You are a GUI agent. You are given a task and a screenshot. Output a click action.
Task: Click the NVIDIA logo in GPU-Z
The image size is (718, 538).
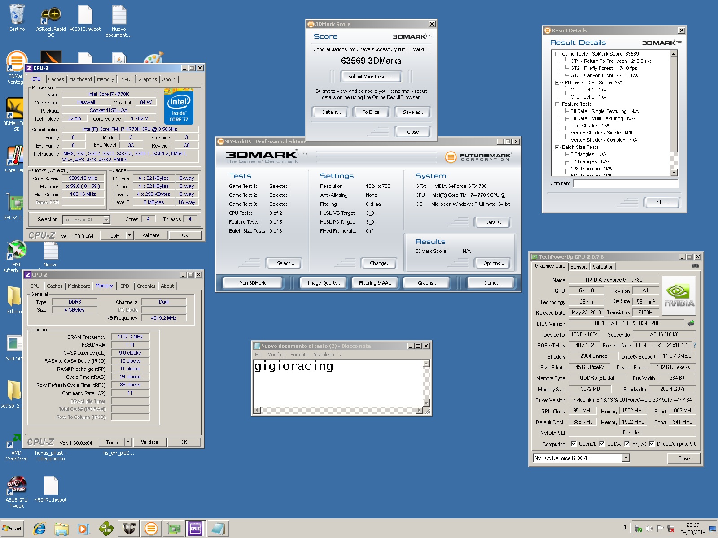tap(679, 297)
